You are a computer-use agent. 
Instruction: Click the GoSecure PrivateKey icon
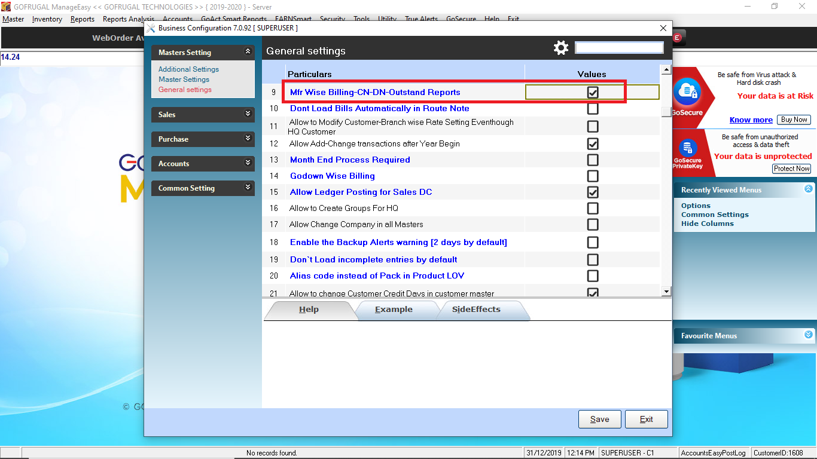688,147
